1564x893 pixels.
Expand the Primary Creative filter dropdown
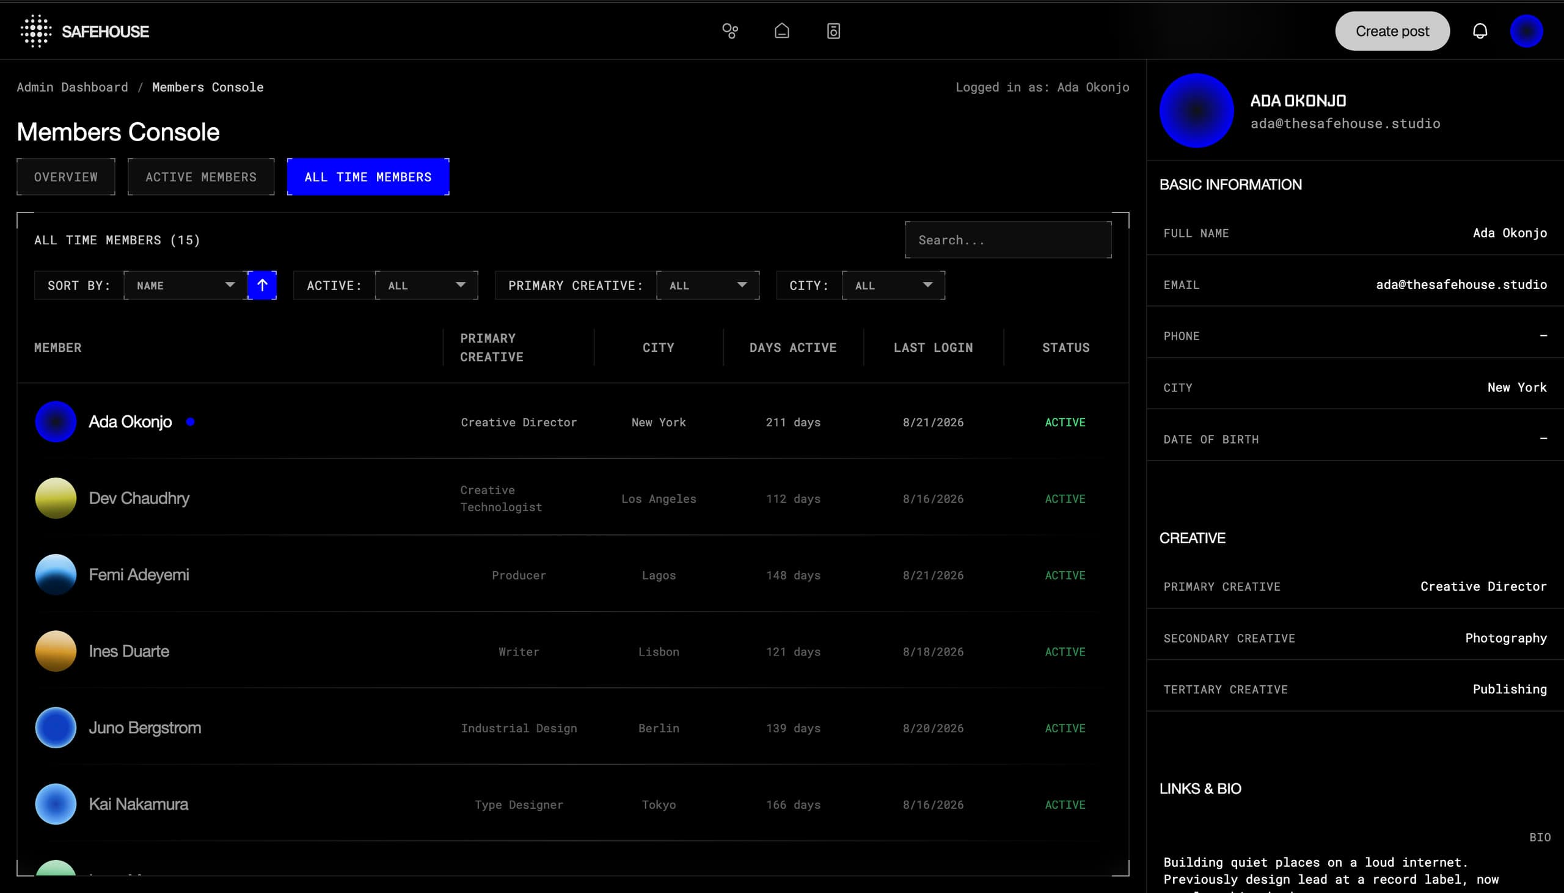click(x=708, y=285)
